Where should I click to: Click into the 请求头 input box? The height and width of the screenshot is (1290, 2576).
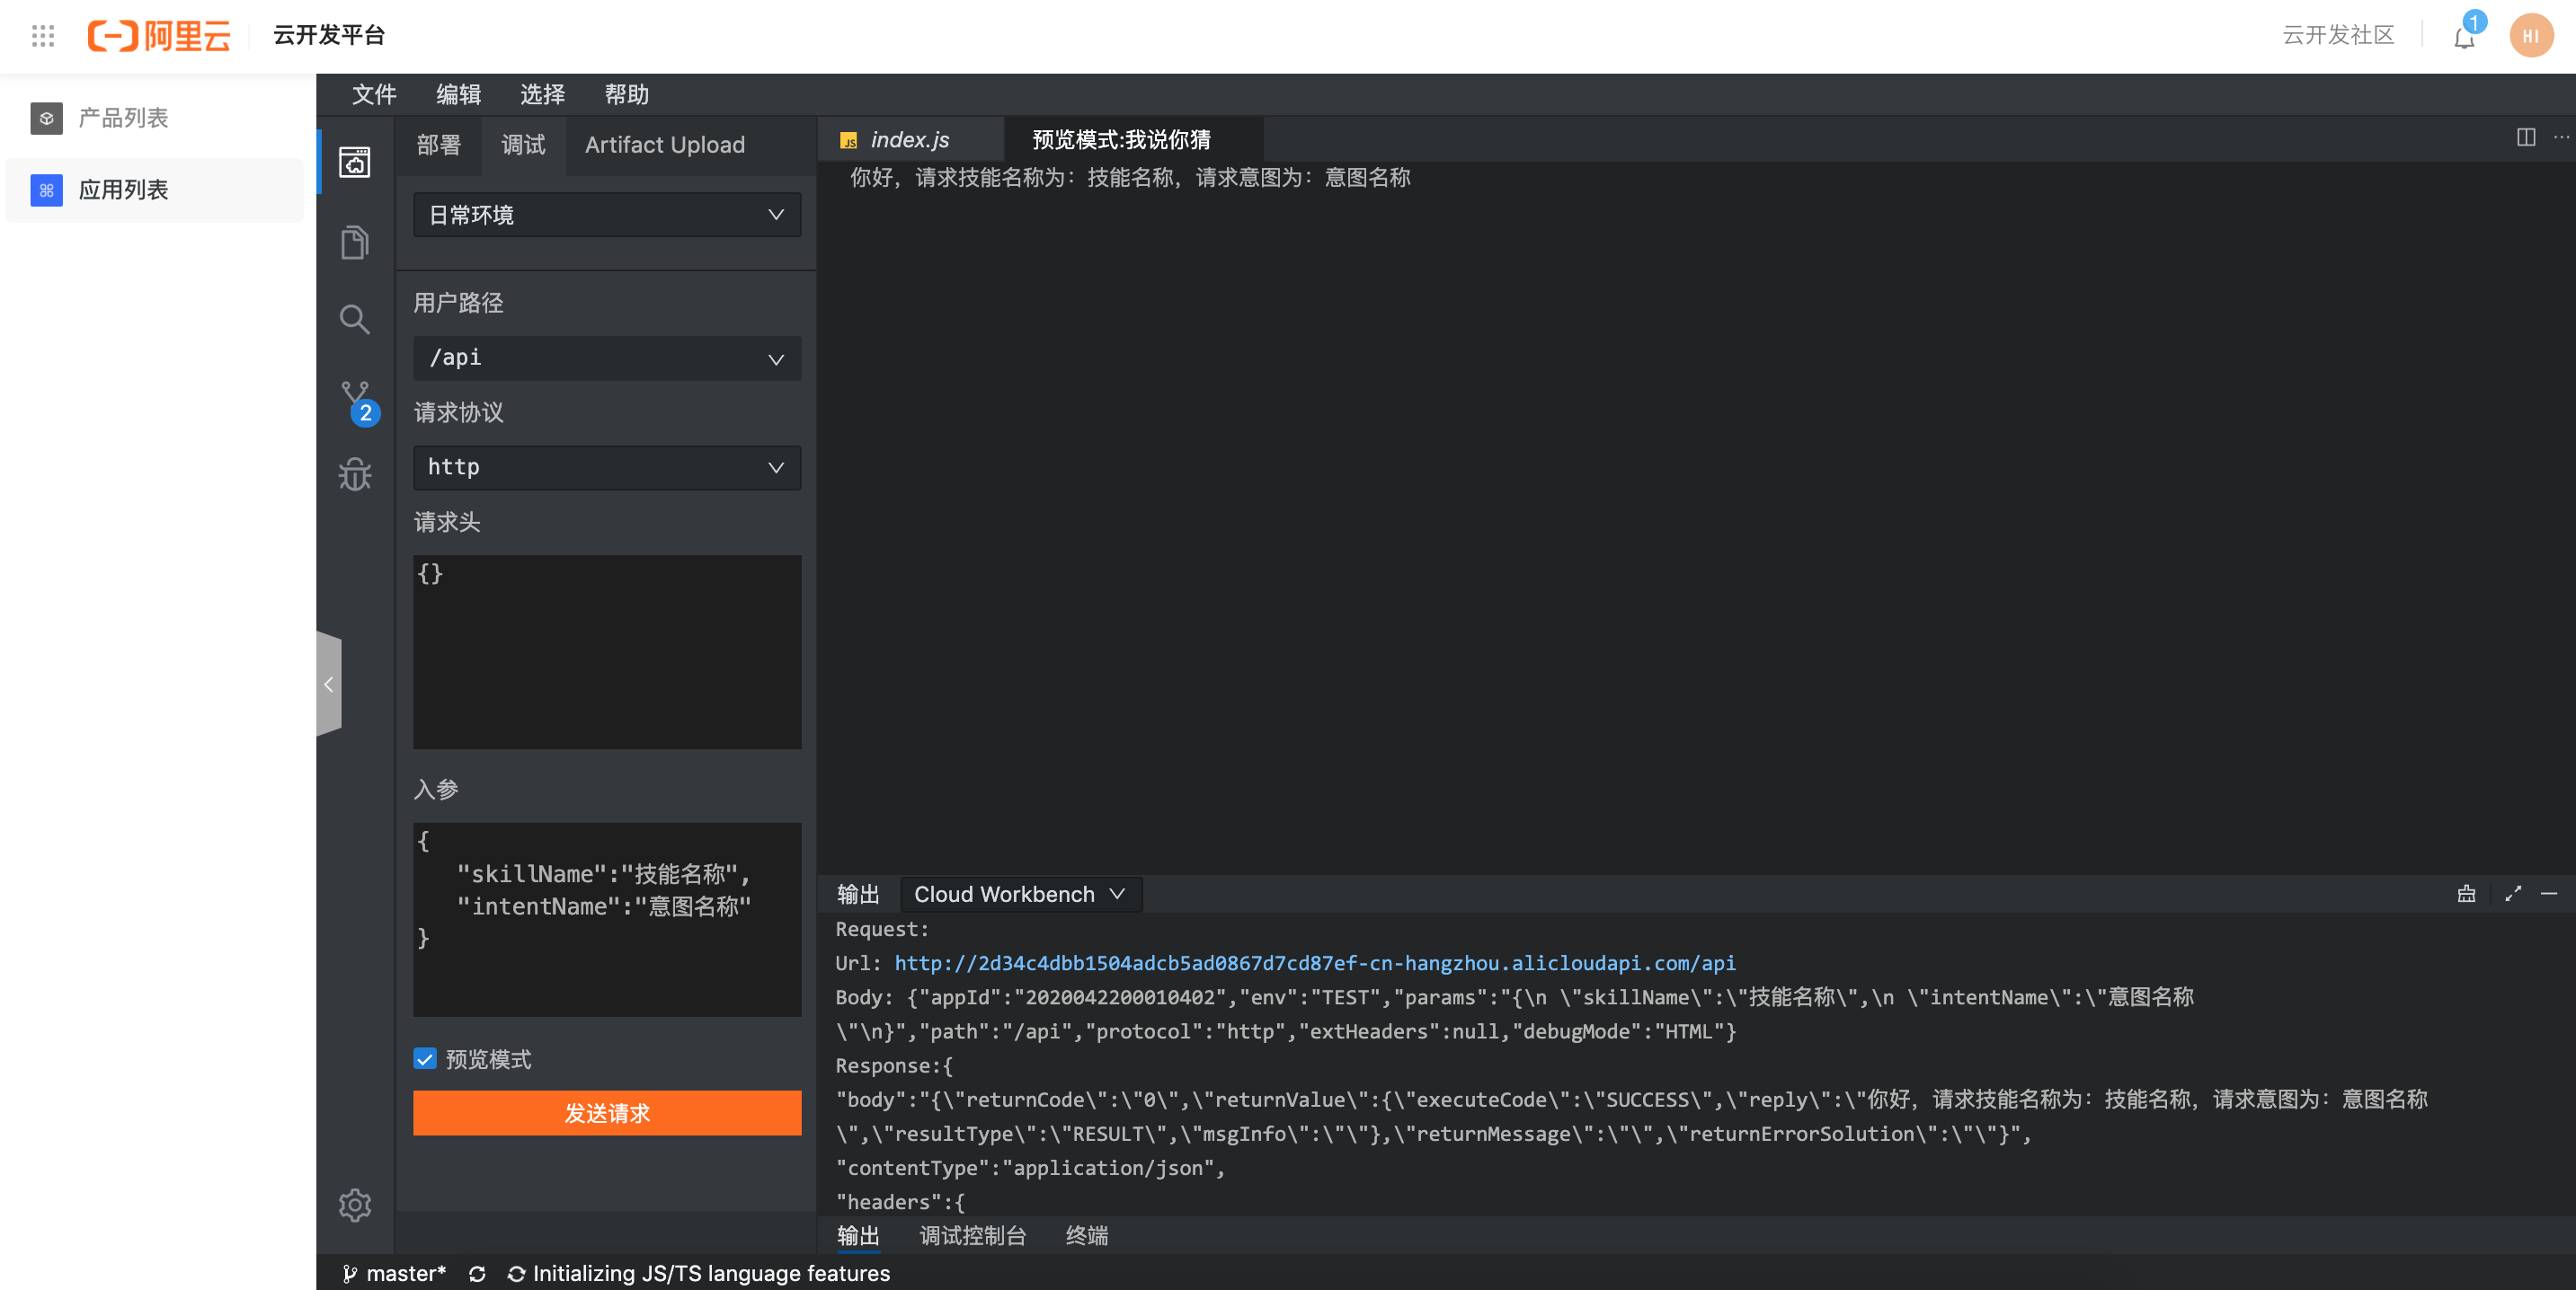[606, 651]
